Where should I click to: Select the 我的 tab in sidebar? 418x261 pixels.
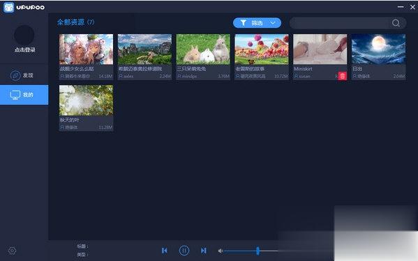(24, 95)
